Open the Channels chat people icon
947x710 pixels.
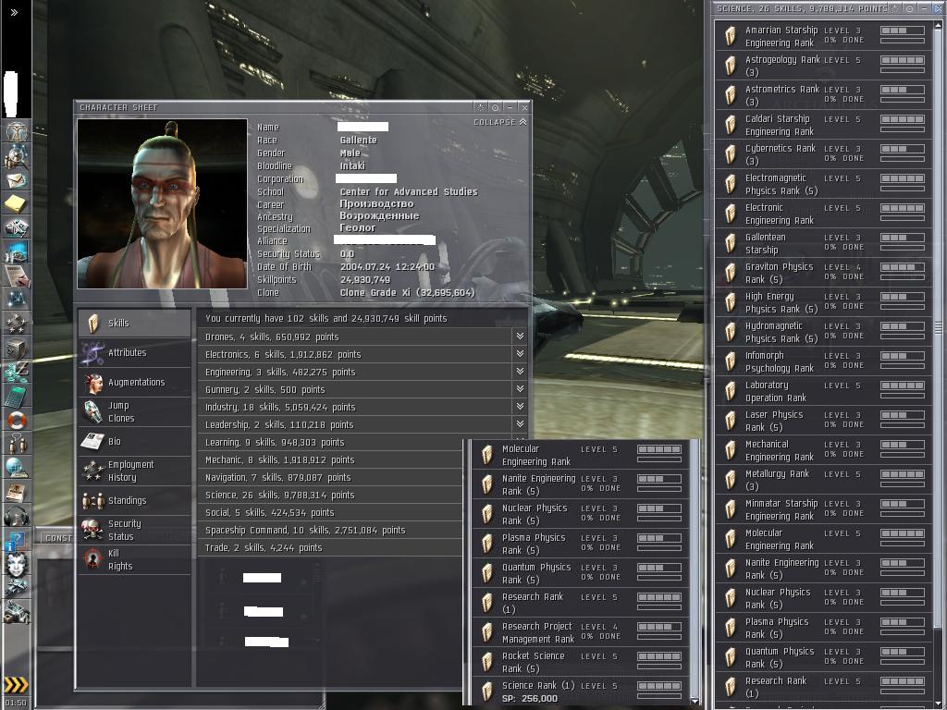tap(17, 444)
